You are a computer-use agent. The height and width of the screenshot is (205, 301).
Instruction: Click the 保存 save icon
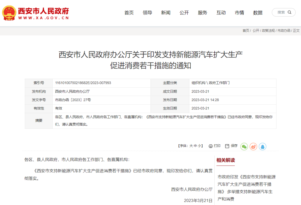(x=227, y=146)
